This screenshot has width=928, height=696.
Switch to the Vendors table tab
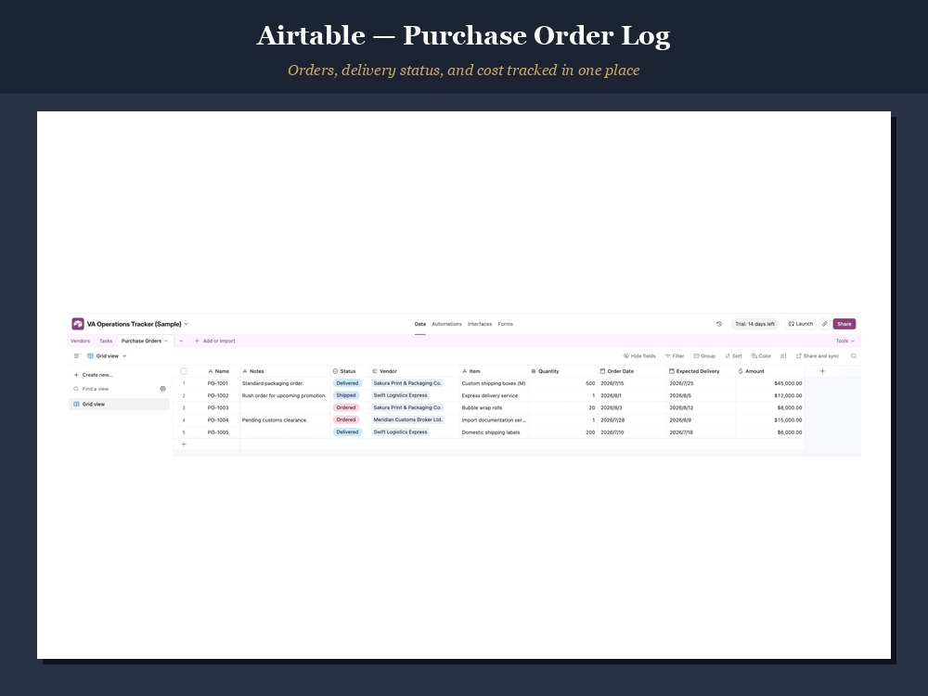[80, 341]
